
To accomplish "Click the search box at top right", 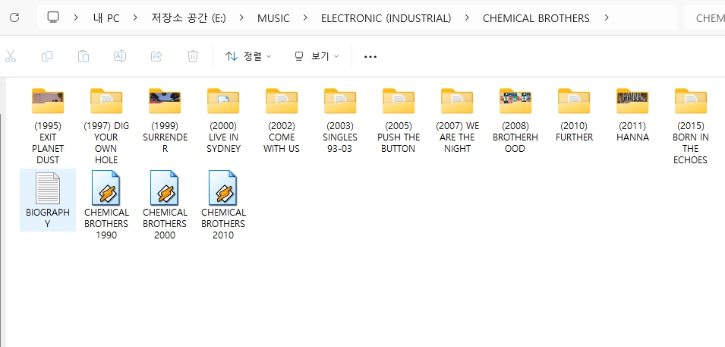I will point(706,17).
